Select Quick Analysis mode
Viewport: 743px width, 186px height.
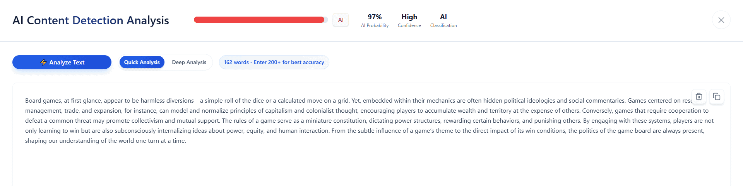(142, 62)
